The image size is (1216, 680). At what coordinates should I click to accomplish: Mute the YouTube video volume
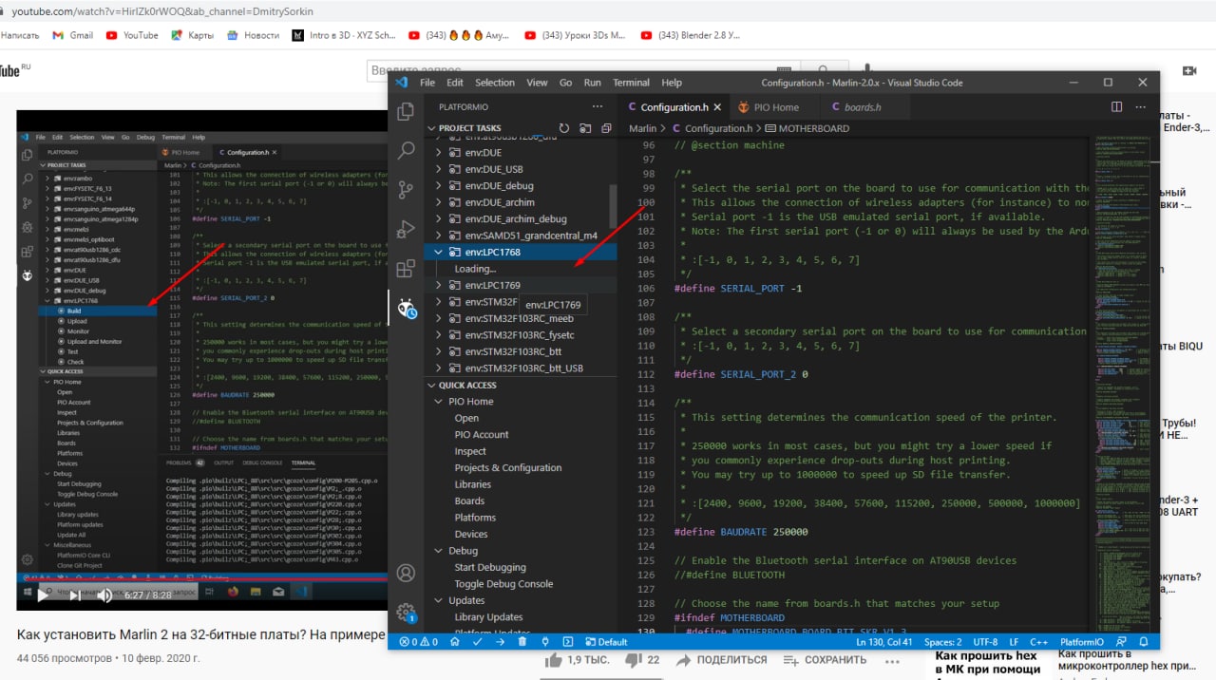click(x=105, y=595)
